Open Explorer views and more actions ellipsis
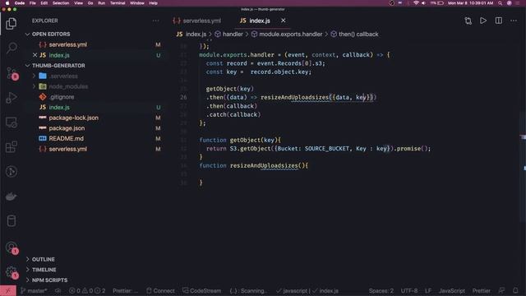This screenshot has height=296, width=526. coord(155,21)
